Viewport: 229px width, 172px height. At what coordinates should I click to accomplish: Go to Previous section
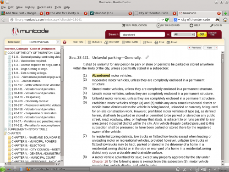click(195, 48)
